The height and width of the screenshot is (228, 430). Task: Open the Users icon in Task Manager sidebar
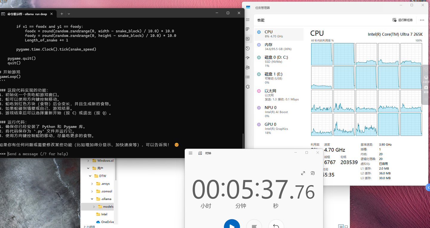tap(248, 67)
